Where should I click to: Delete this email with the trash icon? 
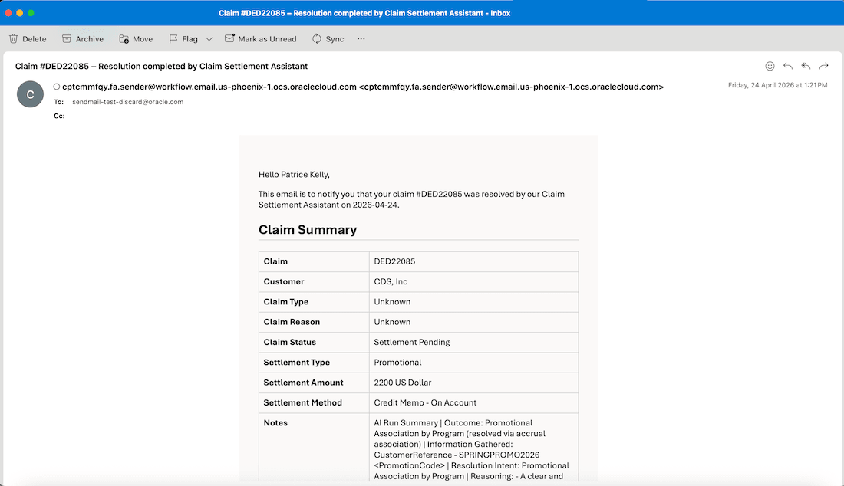click(28, 38)
